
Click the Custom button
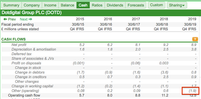click(x=156, y=5)
